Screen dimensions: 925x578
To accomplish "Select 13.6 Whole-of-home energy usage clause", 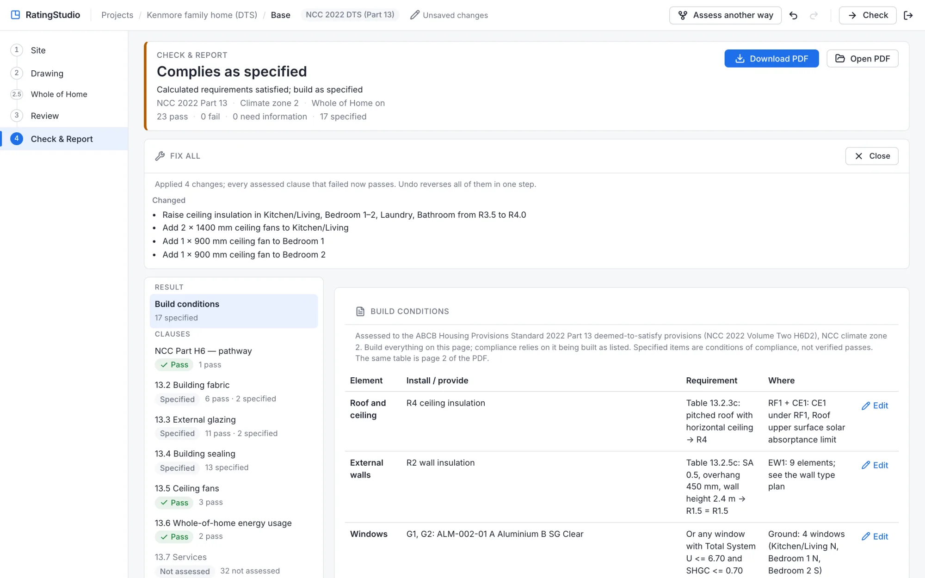I will 234,530.
